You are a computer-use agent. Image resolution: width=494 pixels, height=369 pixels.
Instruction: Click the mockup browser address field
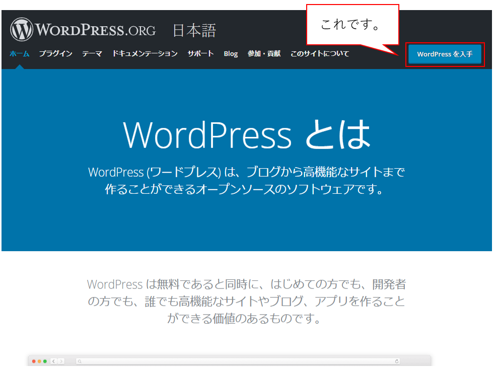point(238,361)
